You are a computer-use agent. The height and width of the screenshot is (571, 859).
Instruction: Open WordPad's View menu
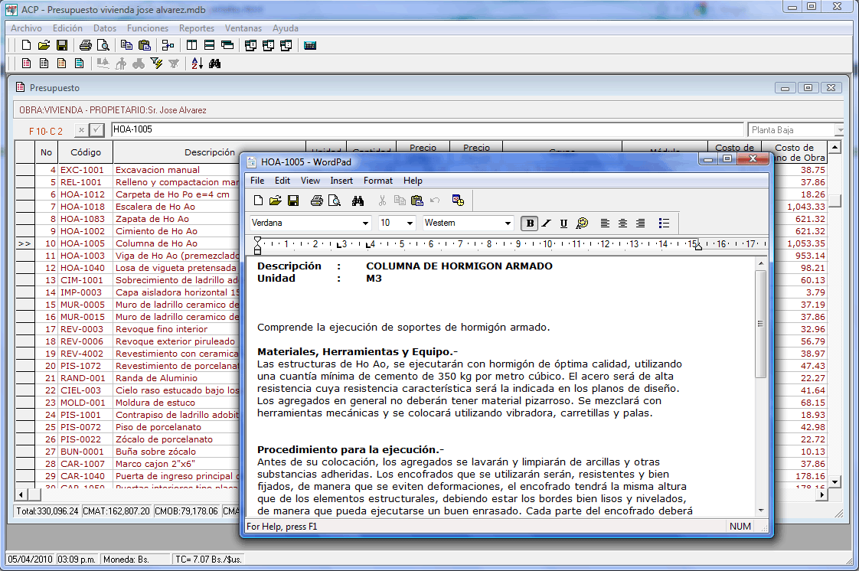[310, 181]
